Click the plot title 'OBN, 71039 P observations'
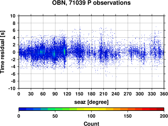Screen dimensions: 168x126 [x=91, y=3]
